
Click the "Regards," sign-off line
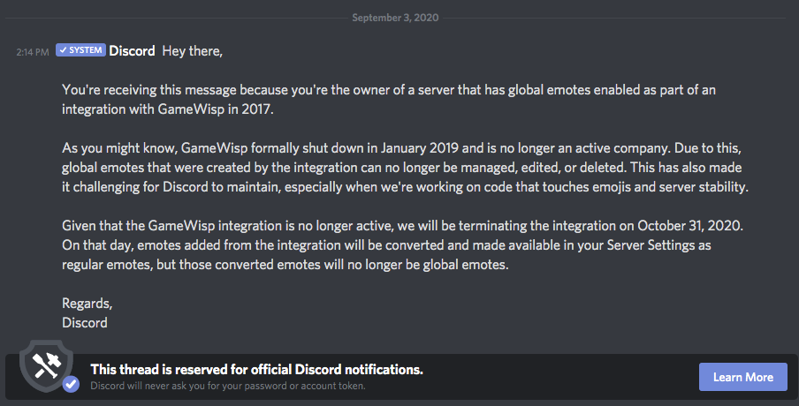[87, 303]
